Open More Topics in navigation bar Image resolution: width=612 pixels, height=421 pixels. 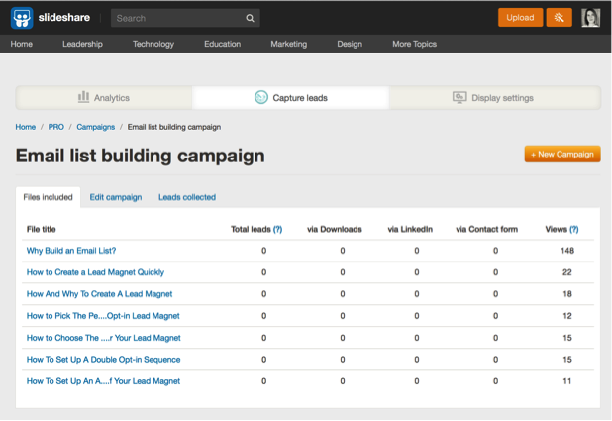tap(414, 44)
